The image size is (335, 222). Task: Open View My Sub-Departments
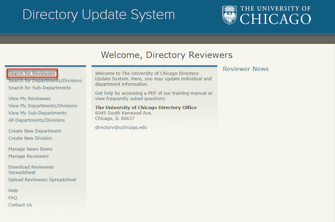[x=37, y=113]
